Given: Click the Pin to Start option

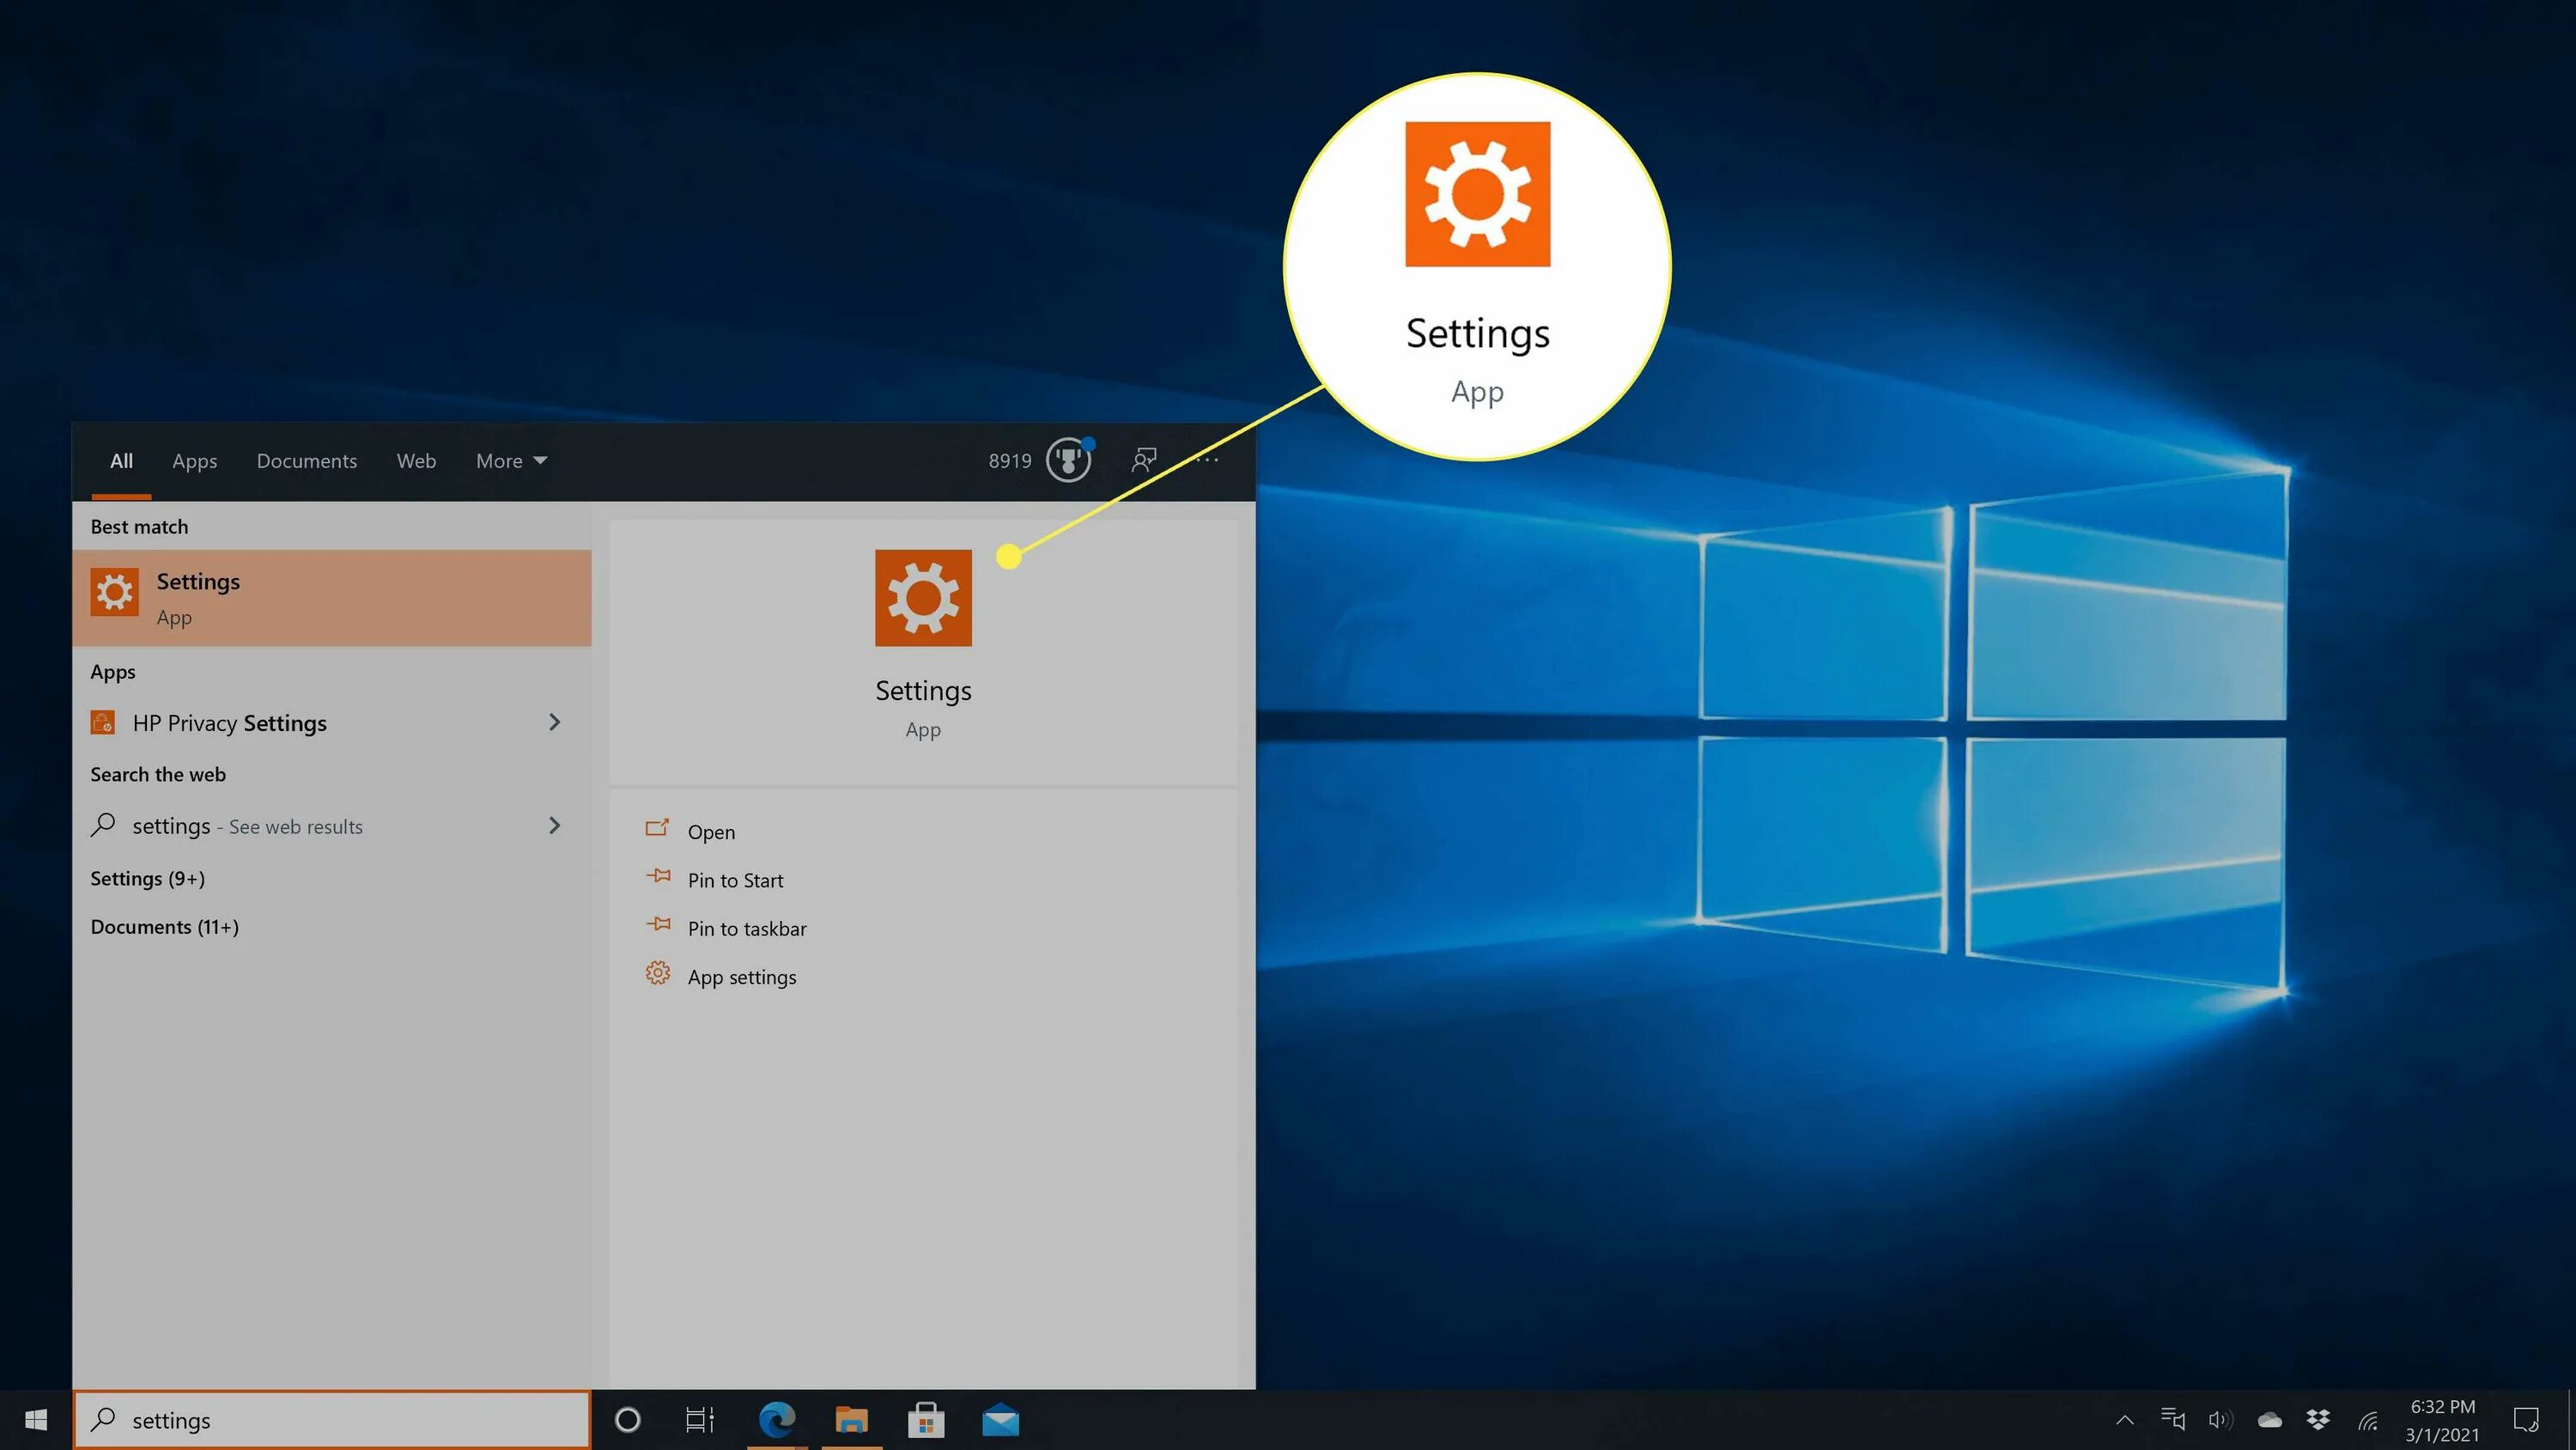Looking at the screenshot, I should tap(735, 880).
